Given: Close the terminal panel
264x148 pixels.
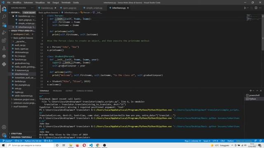Looking at the screenshot, I should [x=261, y=90].
